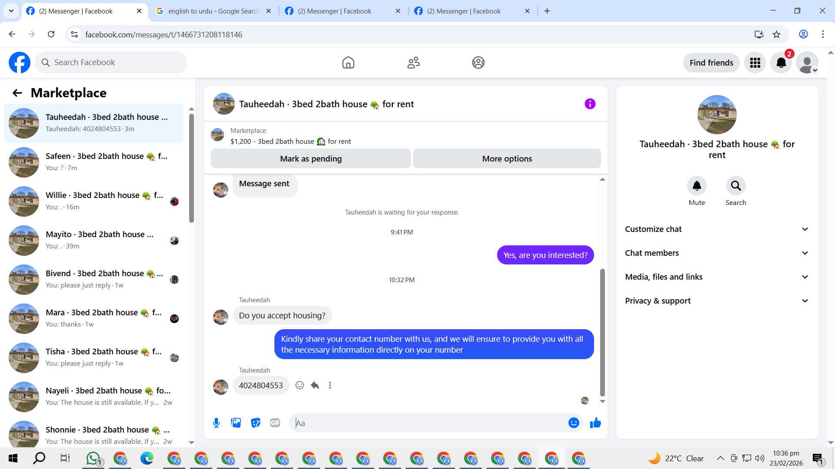Click the message list scrollbar
Screen dimensions: 835x469
pos(602,332)
